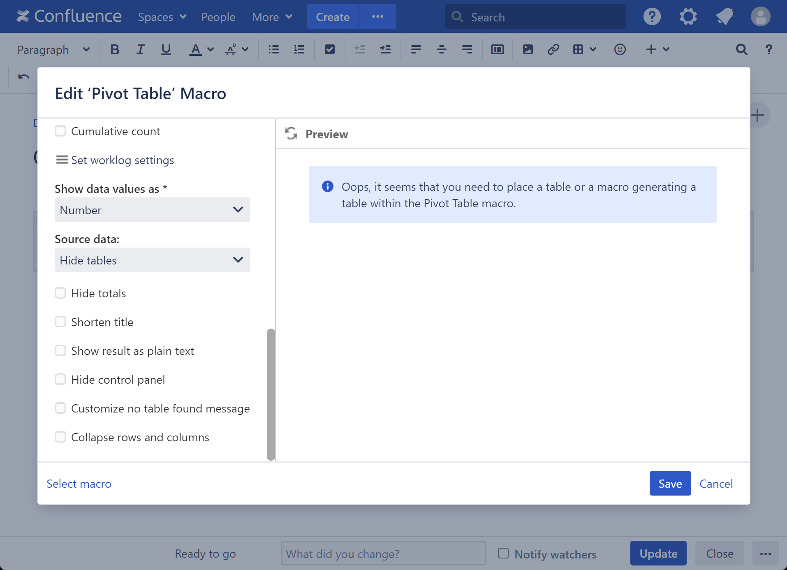Screen dimensions: 787x570
Task: Click the Update page button
Action: [x=658, y=554]
